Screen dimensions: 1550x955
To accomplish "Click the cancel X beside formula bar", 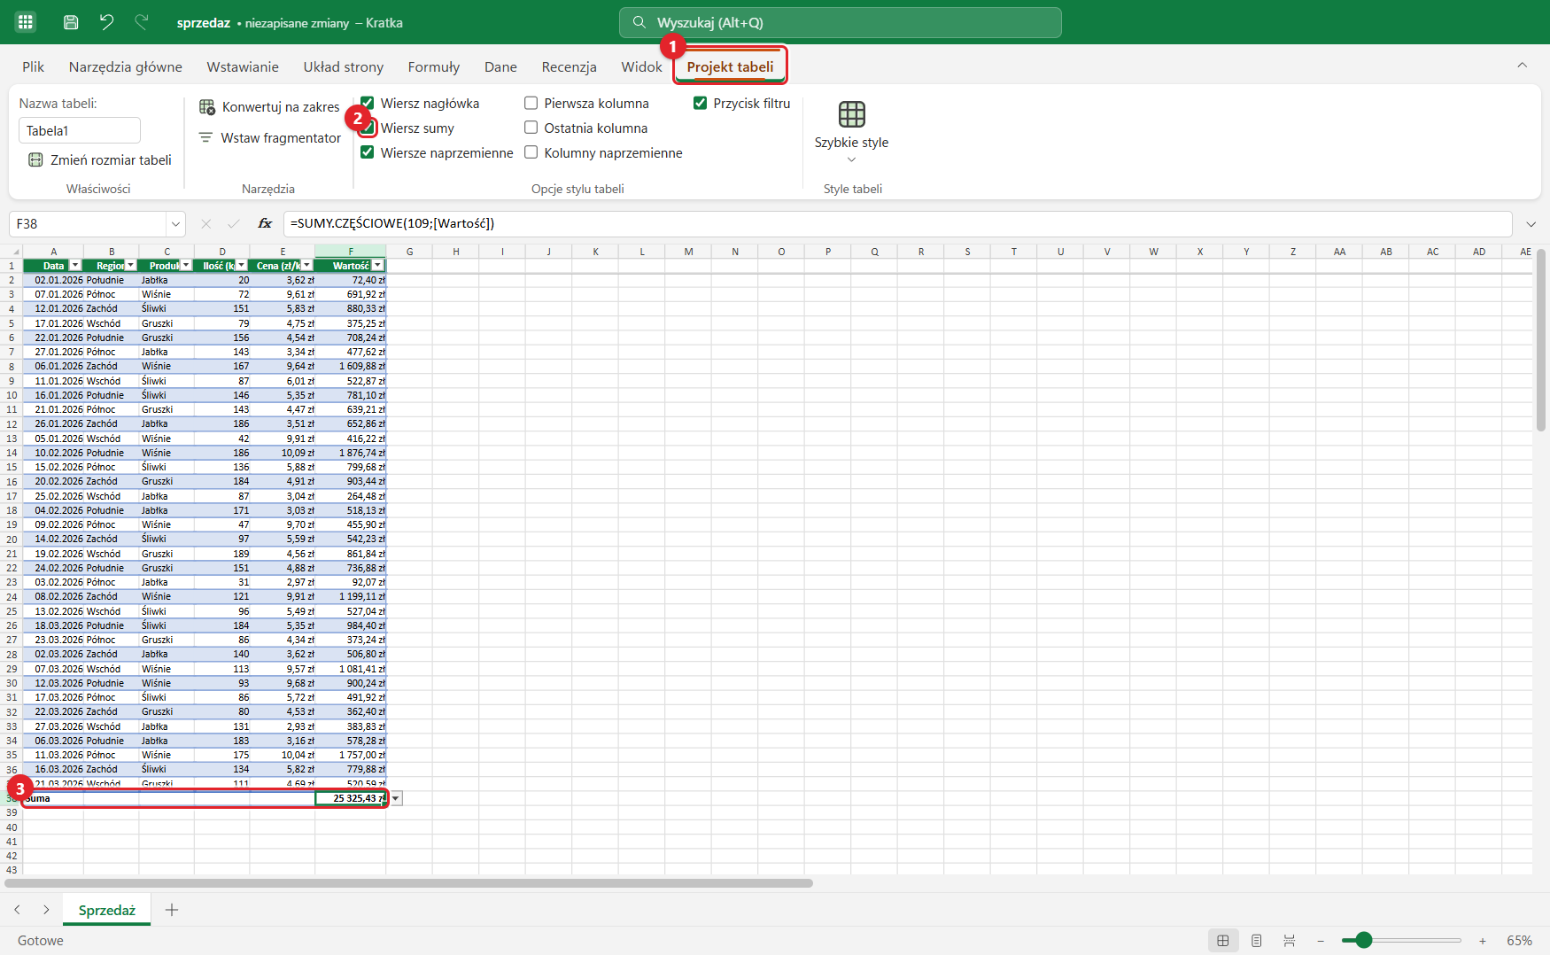I will (206, 224).
